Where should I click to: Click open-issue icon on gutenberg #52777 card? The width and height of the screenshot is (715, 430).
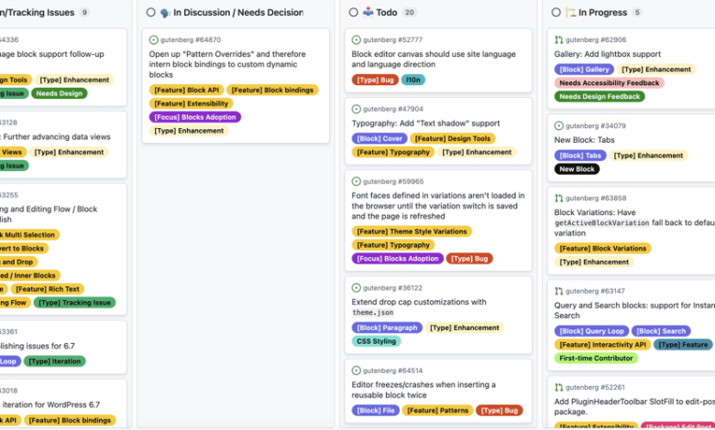coord(357,40)
